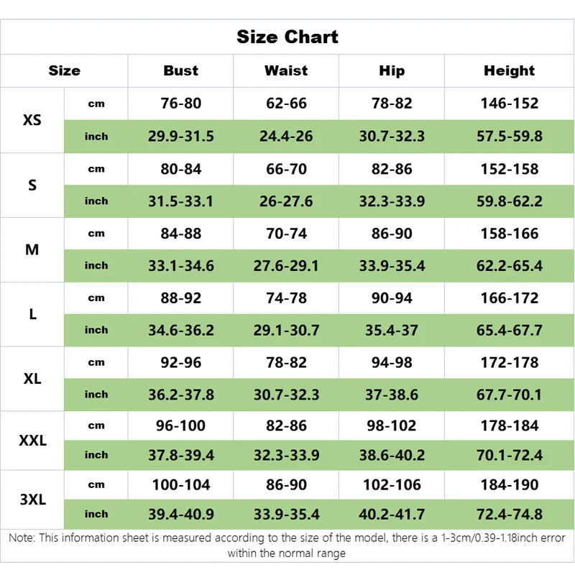The image size is (575, 575).
Task: Click the 3XL height inch cell 72.4-74.8
Action: point(509,515)
